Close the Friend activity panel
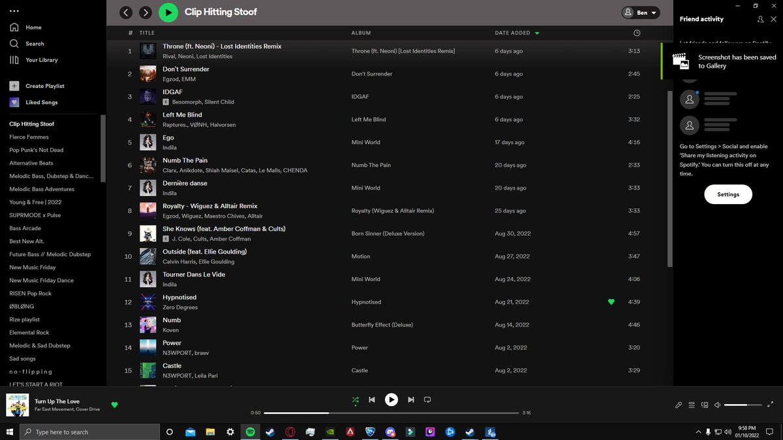This screenshot has height=440, width=783. (x=774, y=20)
